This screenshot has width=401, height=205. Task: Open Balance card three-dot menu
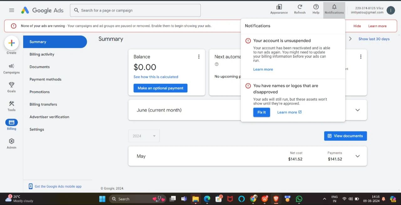[199, 57]
